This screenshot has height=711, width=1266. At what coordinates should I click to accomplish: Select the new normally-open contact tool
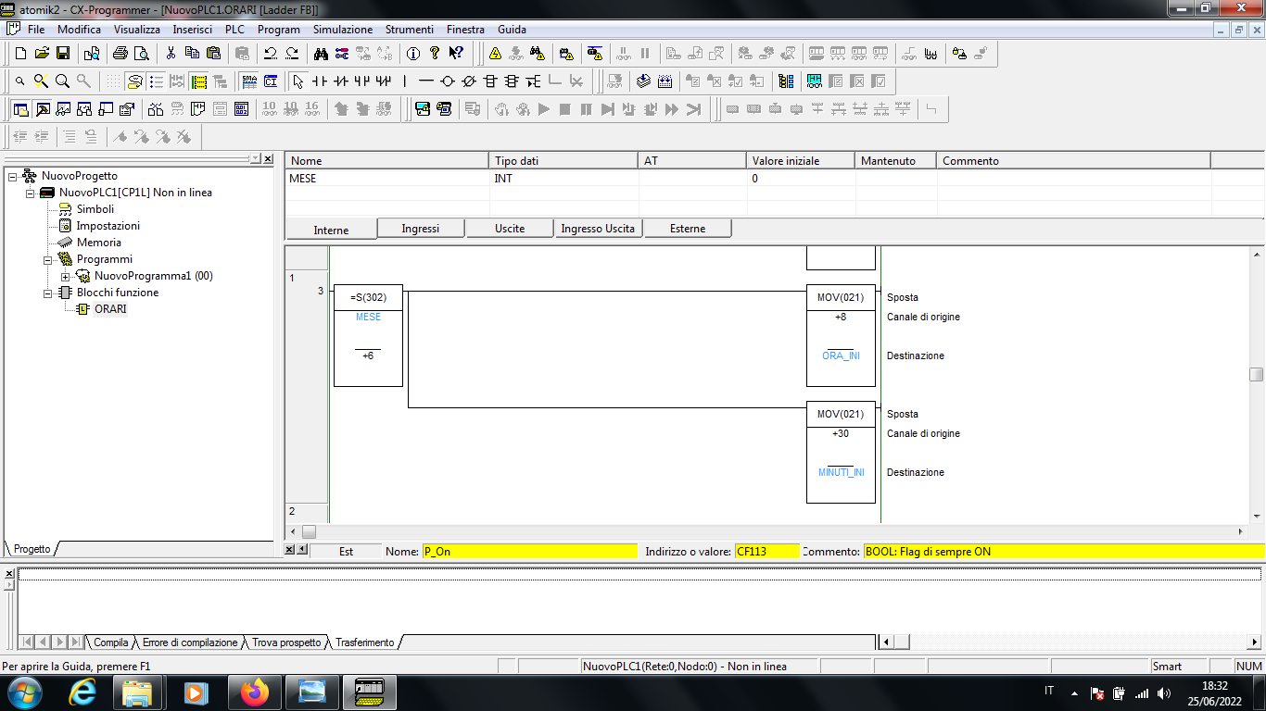tap(320, 81)
